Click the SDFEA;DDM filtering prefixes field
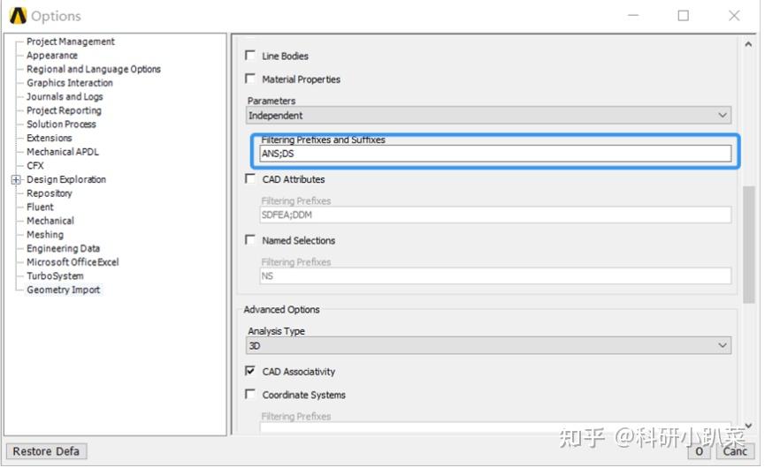765x468 pixels. pos(495,215)
